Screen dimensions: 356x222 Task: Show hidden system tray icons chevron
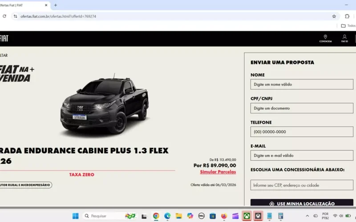pyautogui.click(x=307, y=216)
